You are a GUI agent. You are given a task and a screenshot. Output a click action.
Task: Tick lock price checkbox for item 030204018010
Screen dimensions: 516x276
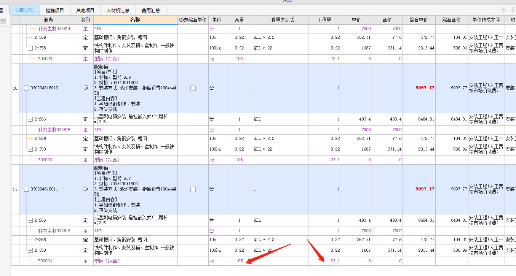click(193, 88)
